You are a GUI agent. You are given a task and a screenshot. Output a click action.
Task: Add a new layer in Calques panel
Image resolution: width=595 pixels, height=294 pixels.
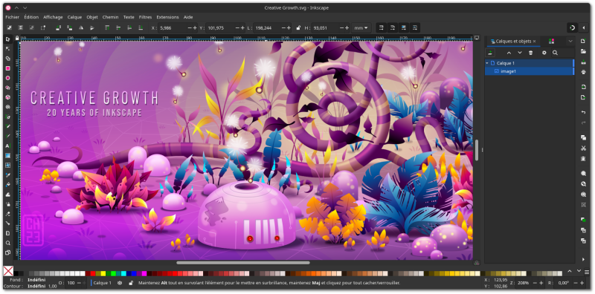(490, 53)
